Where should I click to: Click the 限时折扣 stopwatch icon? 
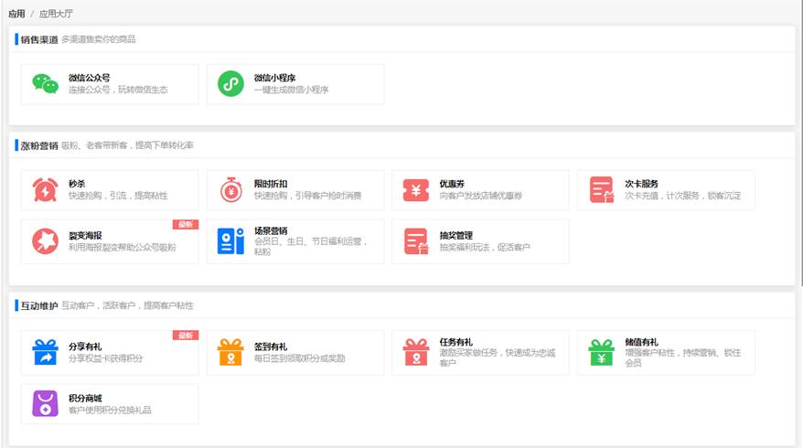(230, 189)
